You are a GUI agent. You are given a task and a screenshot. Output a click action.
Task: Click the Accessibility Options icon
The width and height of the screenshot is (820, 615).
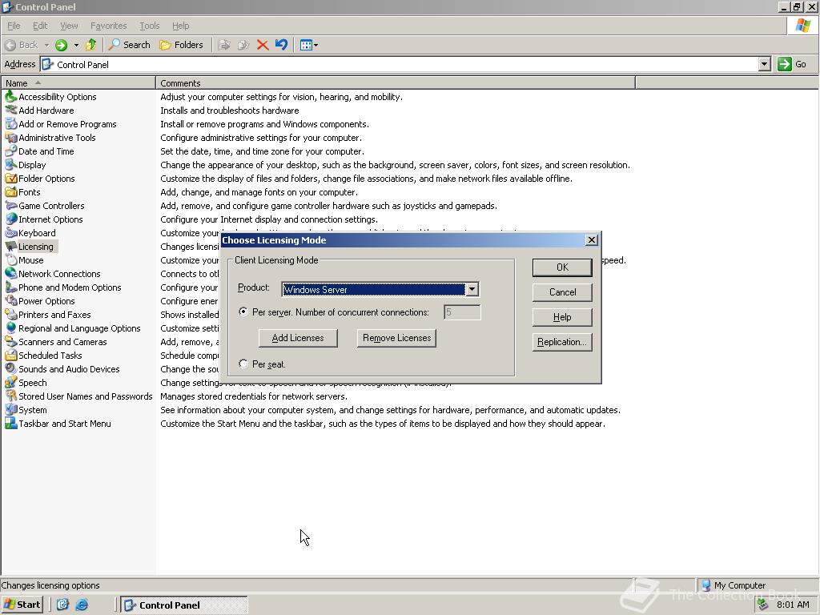(x=10, y=97)
